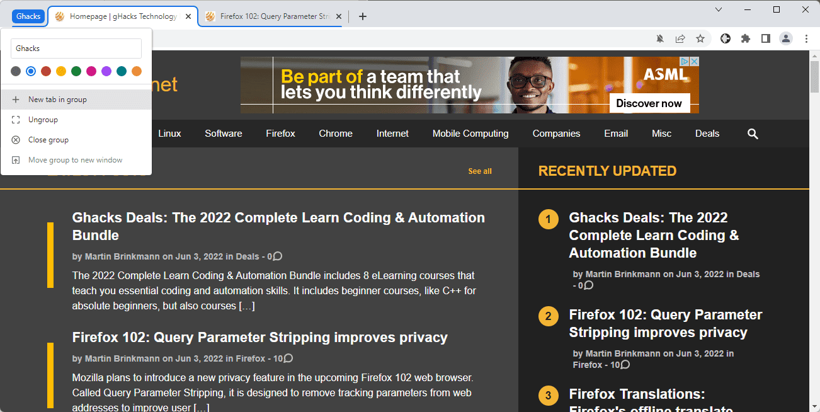Image resolution: width=820 pixels, height=412 pixels.
Task: Open the Linux category
Action: coord(169,134)
